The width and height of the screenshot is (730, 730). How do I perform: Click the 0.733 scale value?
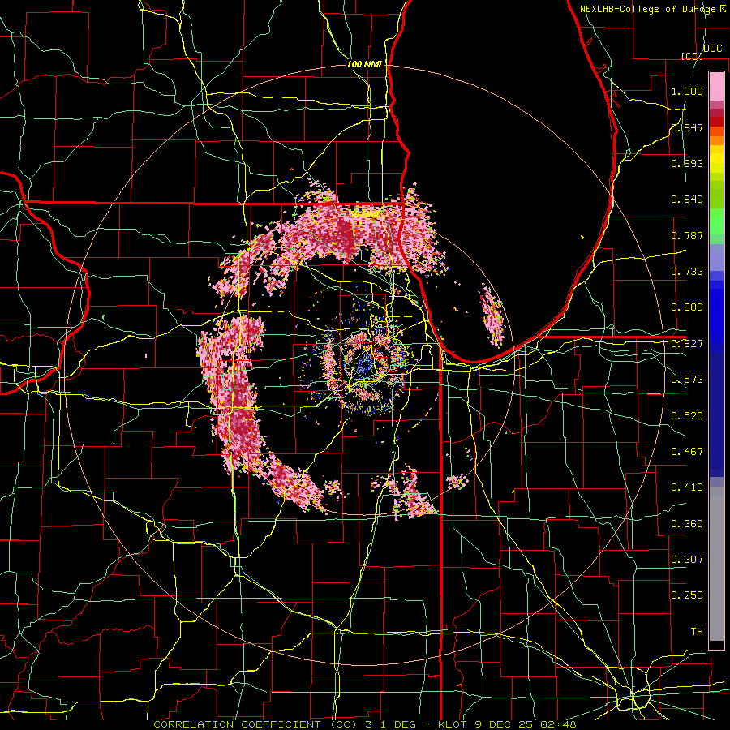[x=687, y=272]
